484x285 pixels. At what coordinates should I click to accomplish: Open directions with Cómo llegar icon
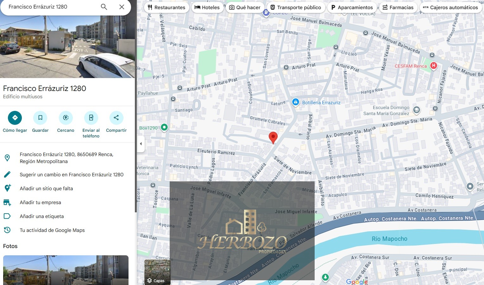(x=15, y=118)
